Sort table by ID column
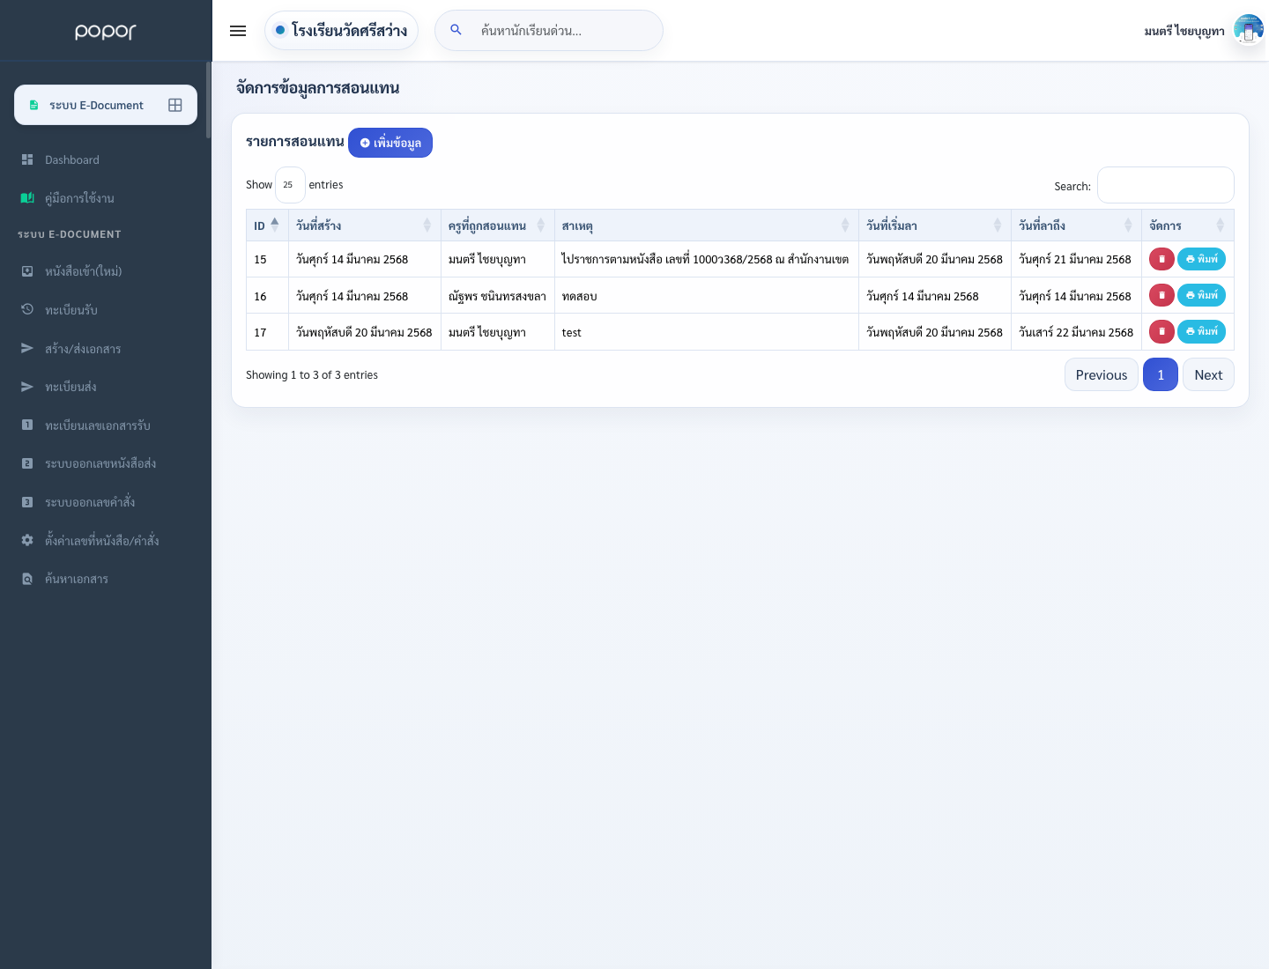Viewport: 1269px width, 969px height. click(x=267, y=226)
